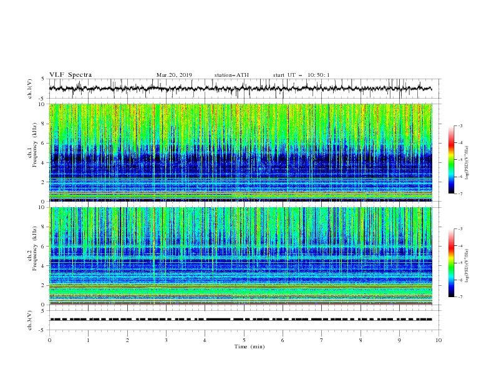Click time axis tick label 3
This screenshot has height=382, width=494.
pos(167,340)
